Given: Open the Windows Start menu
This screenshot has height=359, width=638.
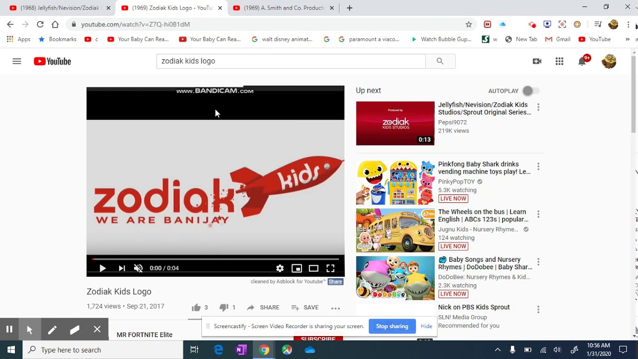Looking at the screenshot, I should [x=11, y=350].
